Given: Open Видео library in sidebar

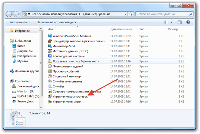Looking at the screenshot, I should pos(21,46).
